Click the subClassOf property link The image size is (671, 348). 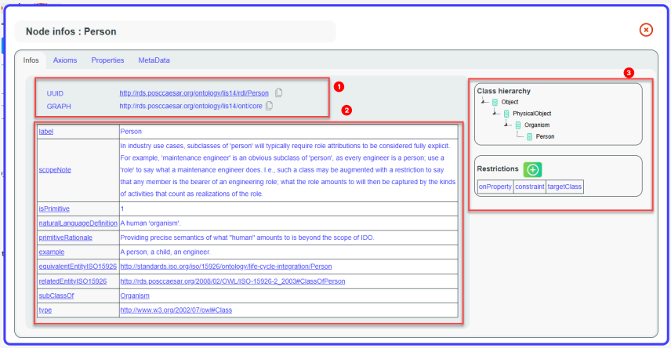click(x=56, y=295)
